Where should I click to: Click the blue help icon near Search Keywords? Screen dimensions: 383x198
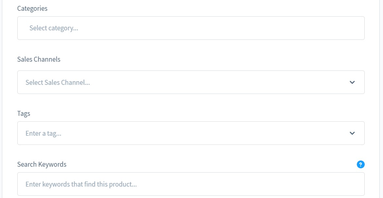(360, 164)
